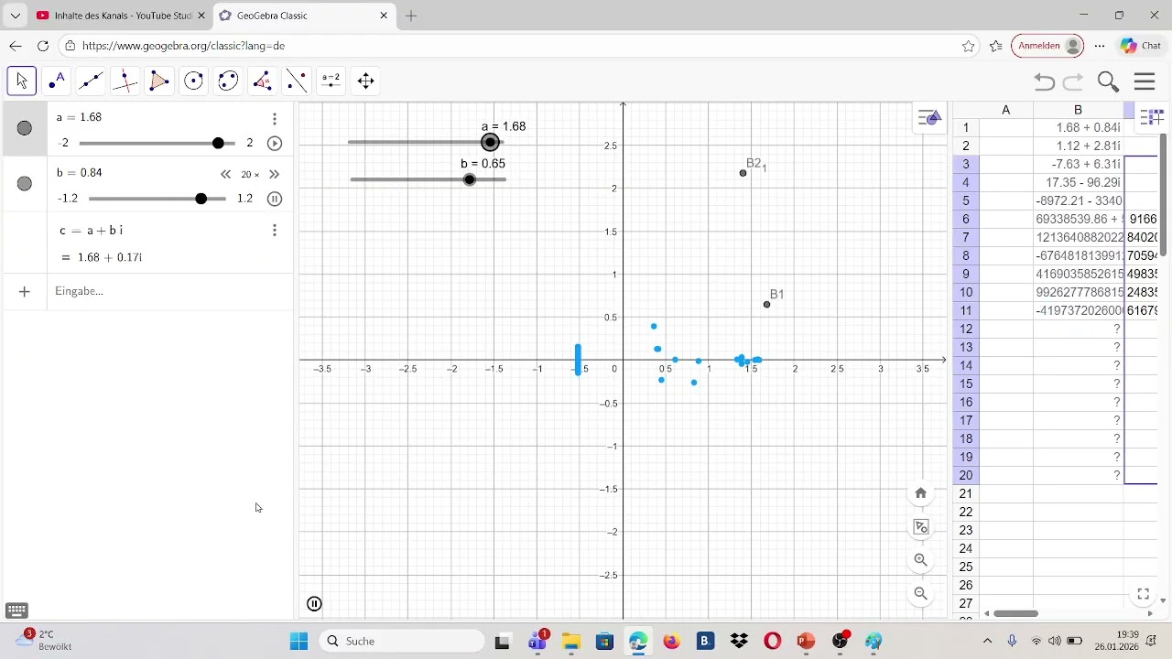Screen dimensions: 1172x659
Task: Open the graphics view style bar
Action: coord(929,117)
